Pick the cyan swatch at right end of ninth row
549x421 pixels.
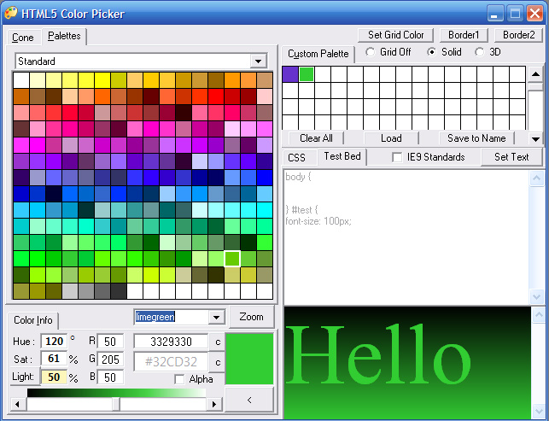pyautogui.click(x=265, y=210)
